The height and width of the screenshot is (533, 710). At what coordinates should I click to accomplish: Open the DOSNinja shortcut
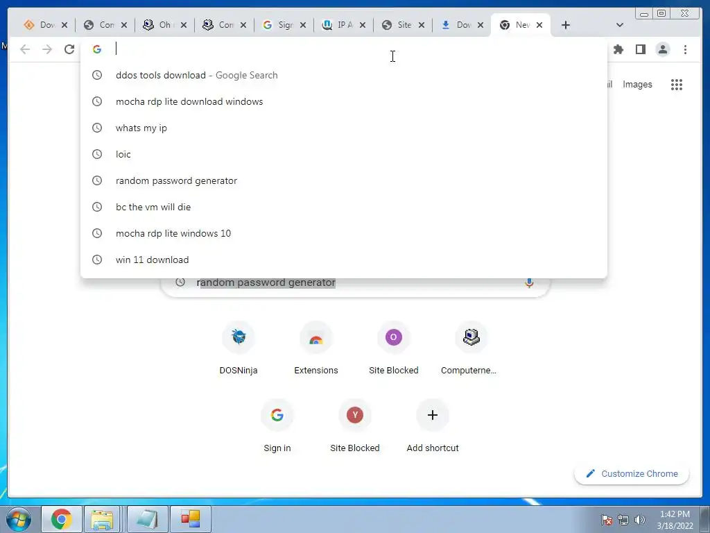pyautogui.click(x=239, y=348)
